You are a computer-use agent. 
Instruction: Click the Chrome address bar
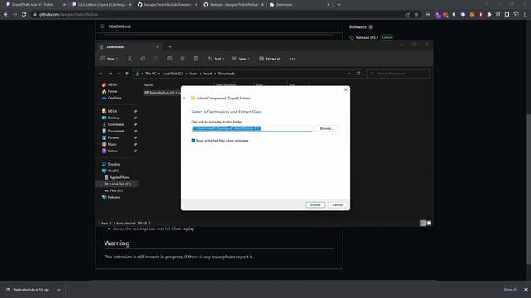click(x=217, y=15)
